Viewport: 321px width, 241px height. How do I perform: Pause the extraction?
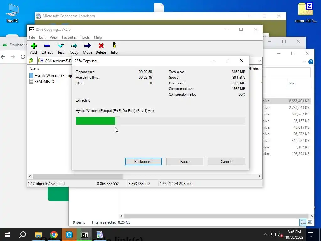pos(185,162)
